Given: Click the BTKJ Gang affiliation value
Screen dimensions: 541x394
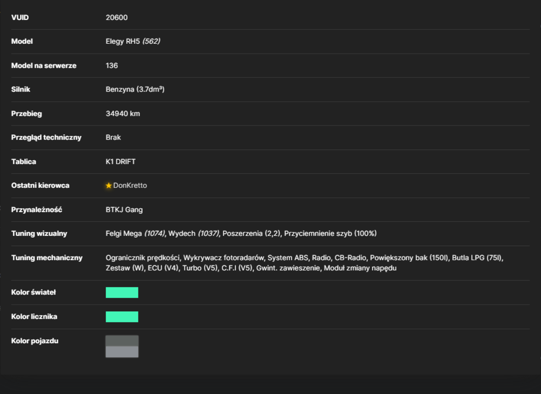Looking at the screenshot, I should (x=124, y=210).
